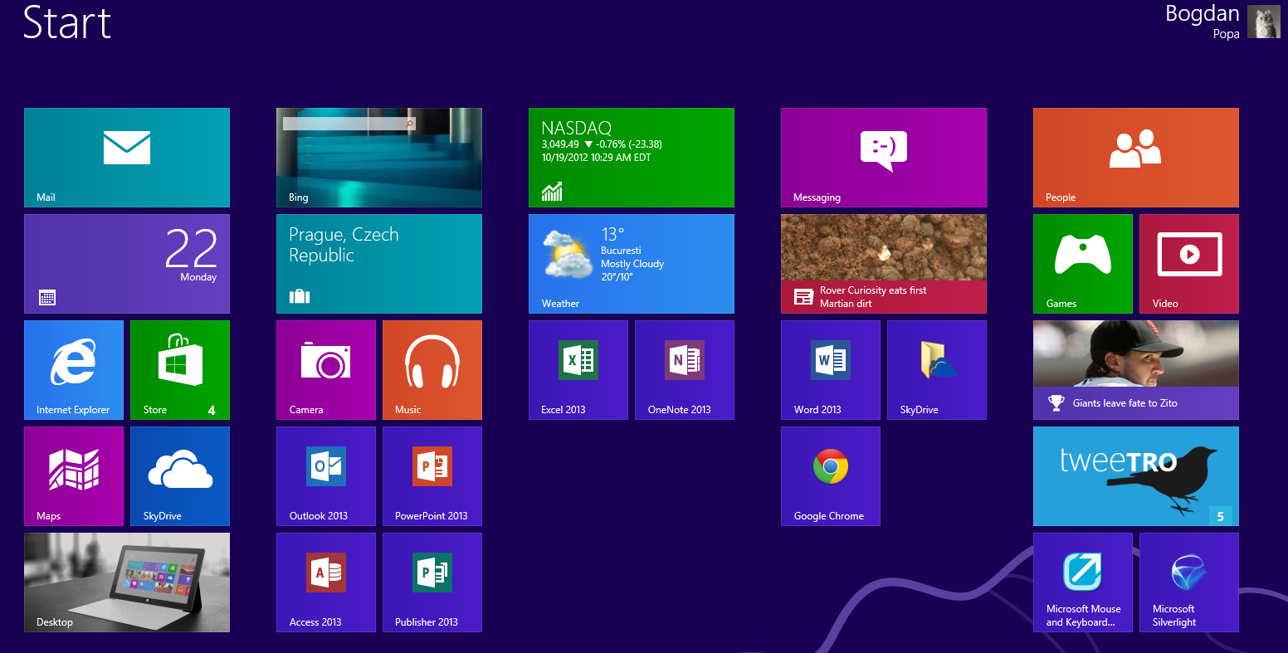Open the Calendar tile showing 22 Monday
The image size is (1288, 653).
click(127, 264)
